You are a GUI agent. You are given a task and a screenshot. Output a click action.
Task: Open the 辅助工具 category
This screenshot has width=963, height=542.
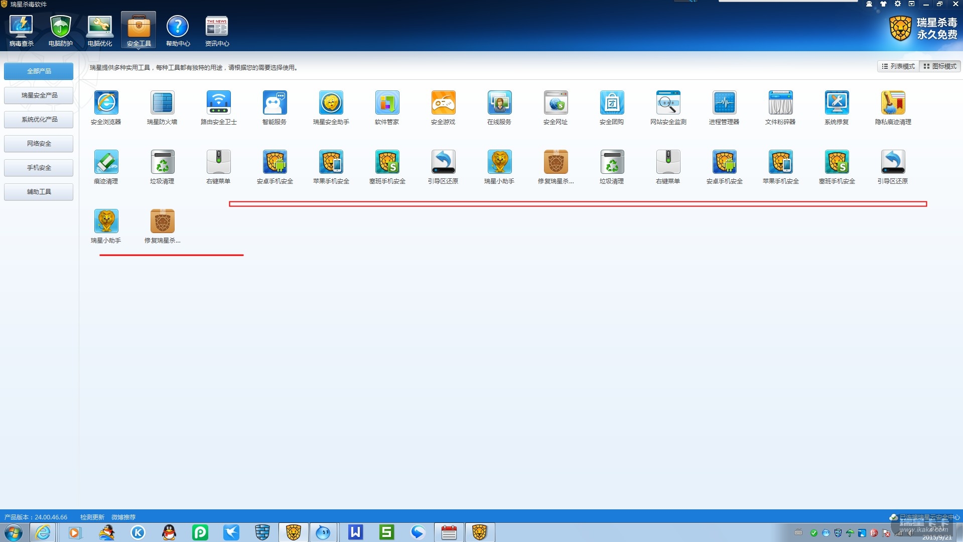39,192
